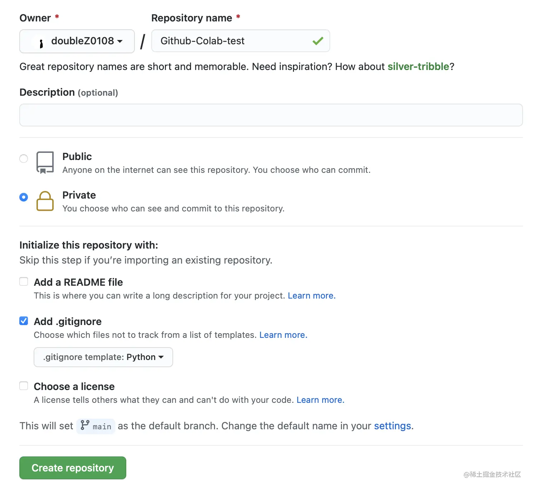Focus the Description text field

[271, 115]
